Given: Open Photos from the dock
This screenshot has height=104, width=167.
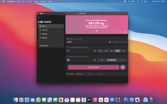Looking at the screenshot, I should [61, 100].
